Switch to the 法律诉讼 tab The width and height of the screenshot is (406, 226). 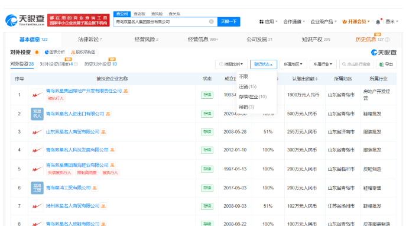(x=90, y=40)
